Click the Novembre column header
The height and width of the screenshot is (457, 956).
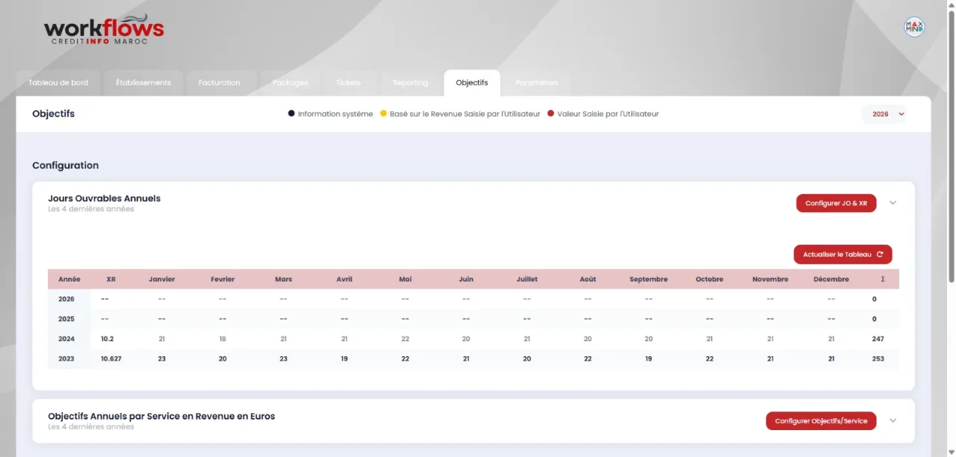pos(771,279)
